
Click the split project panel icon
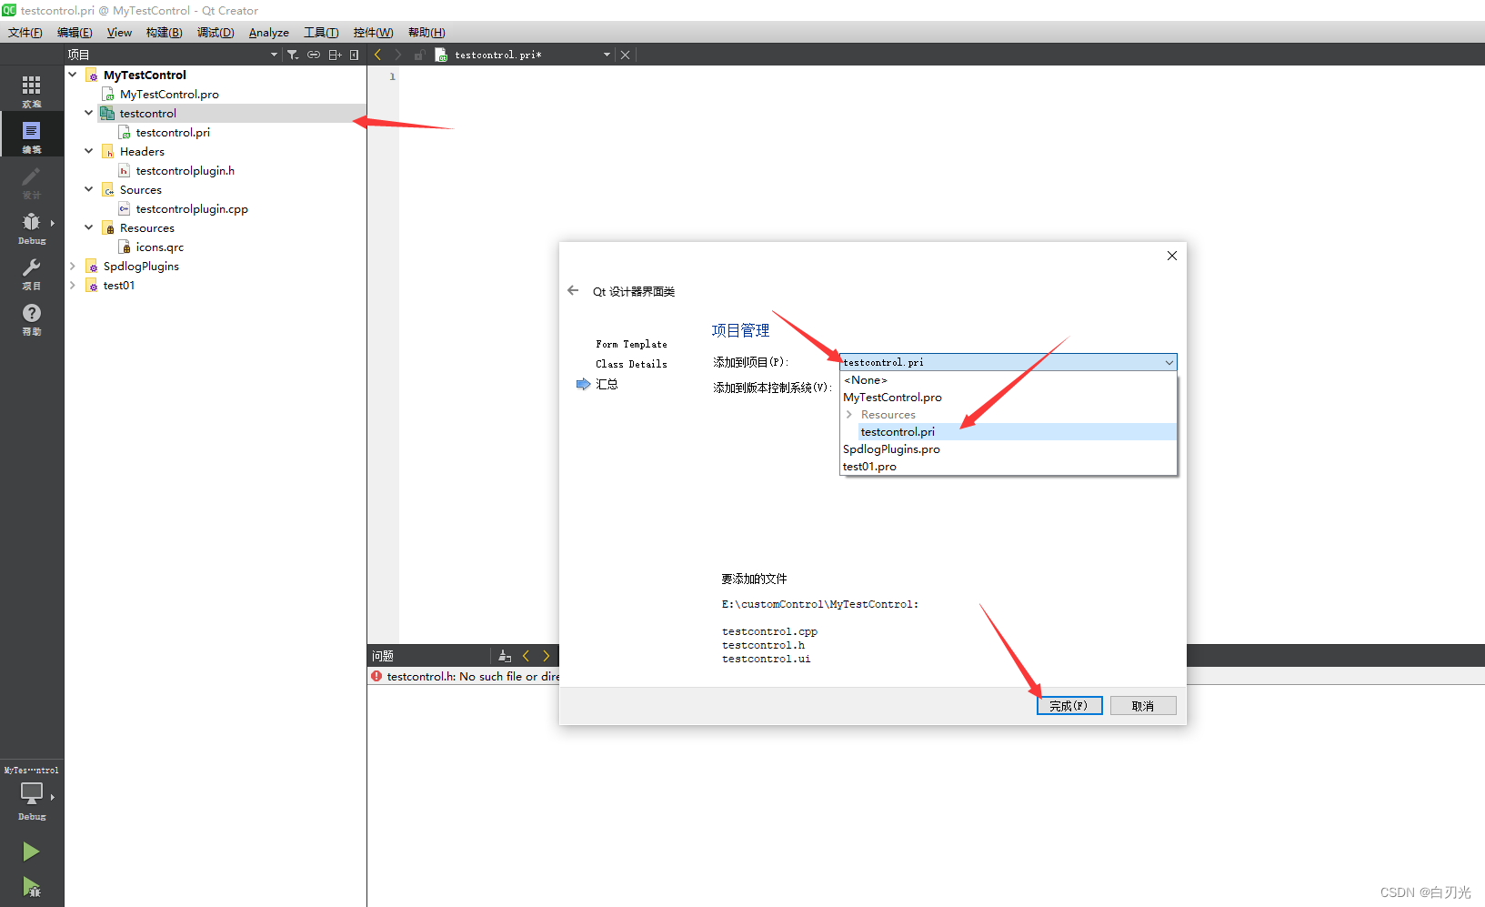click(335, 55)
